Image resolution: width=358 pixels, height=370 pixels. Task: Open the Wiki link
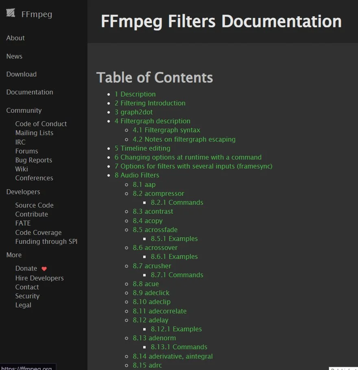pos(22,169)
